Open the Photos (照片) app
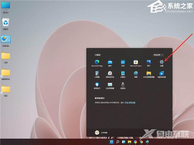 click(x=149, y=63)
